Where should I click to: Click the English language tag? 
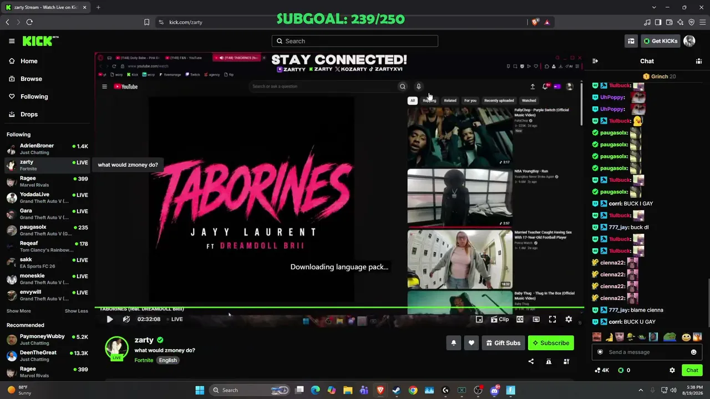(x=168, y=360)
